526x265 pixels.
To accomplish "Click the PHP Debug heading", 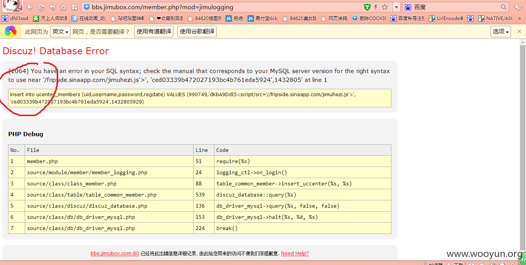I will tap(25, 134).
